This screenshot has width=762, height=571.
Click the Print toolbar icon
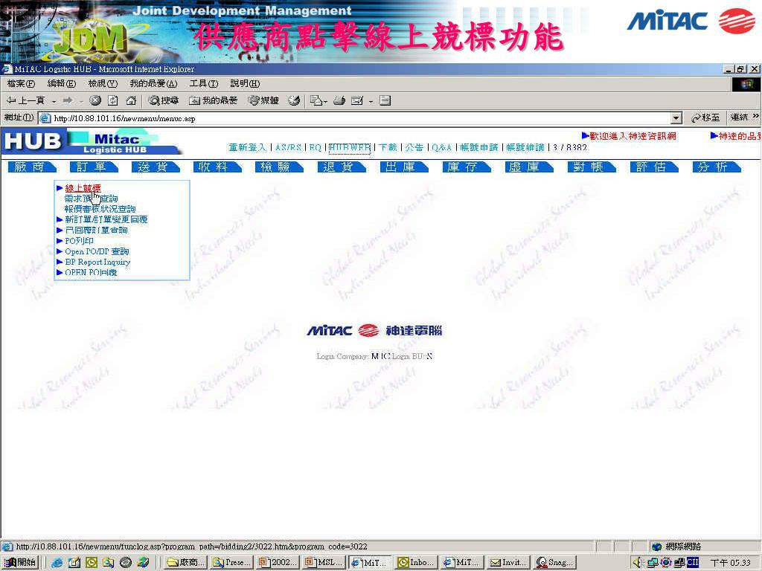(x=339, y=100)
